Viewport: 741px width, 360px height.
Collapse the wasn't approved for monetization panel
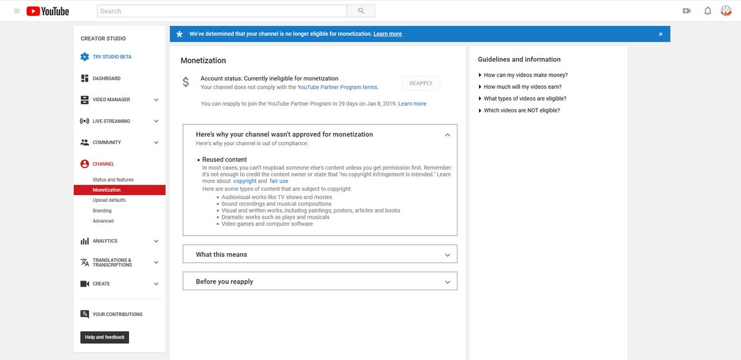click(x=448, y=135)
